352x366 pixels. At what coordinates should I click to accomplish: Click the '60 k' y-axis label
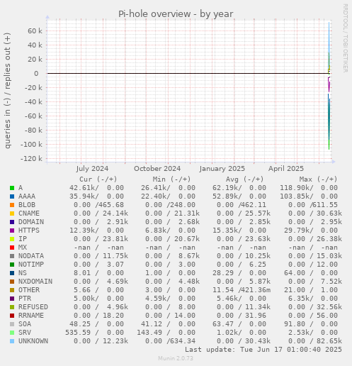(35, 31)
